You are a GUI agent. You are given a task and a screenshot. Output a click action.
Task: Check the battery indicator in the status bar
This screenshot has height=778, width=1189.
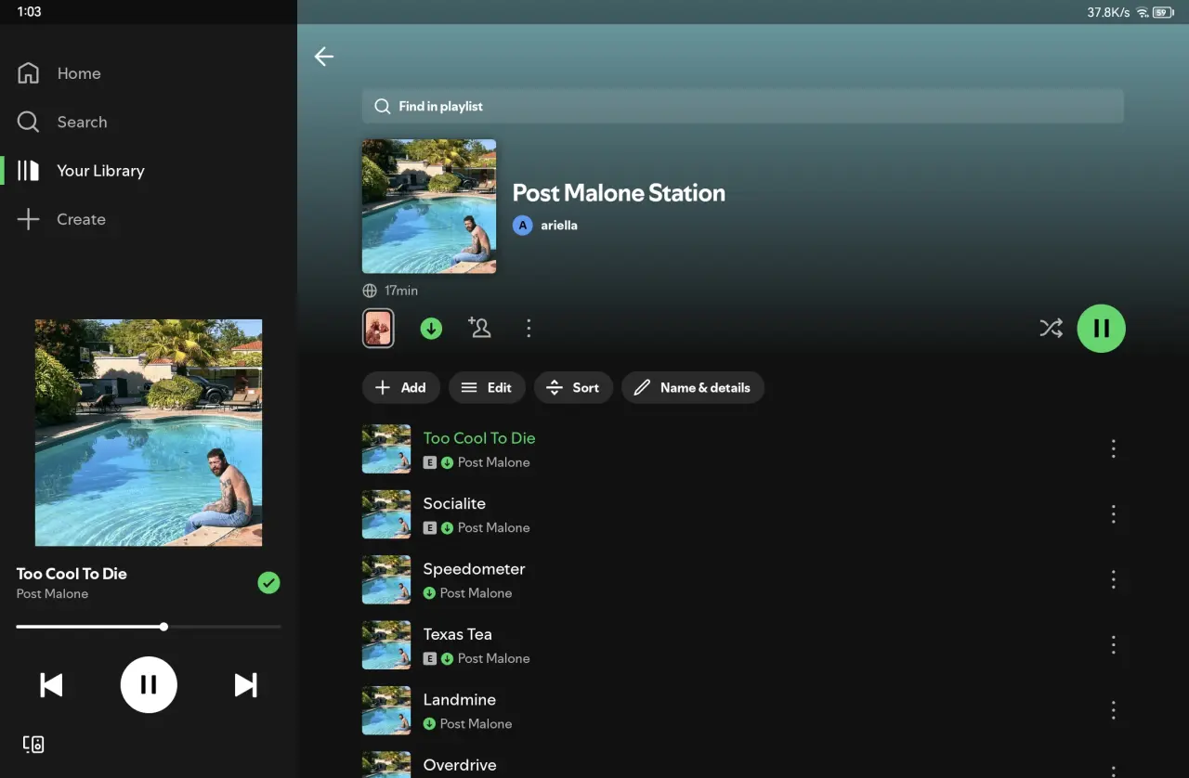point(1163,12)
